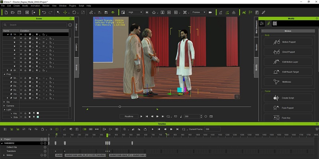The height and width of the screenshot is (159, 319).
Task: Launch the Face Puppet tool
Action: pos(287,108)
